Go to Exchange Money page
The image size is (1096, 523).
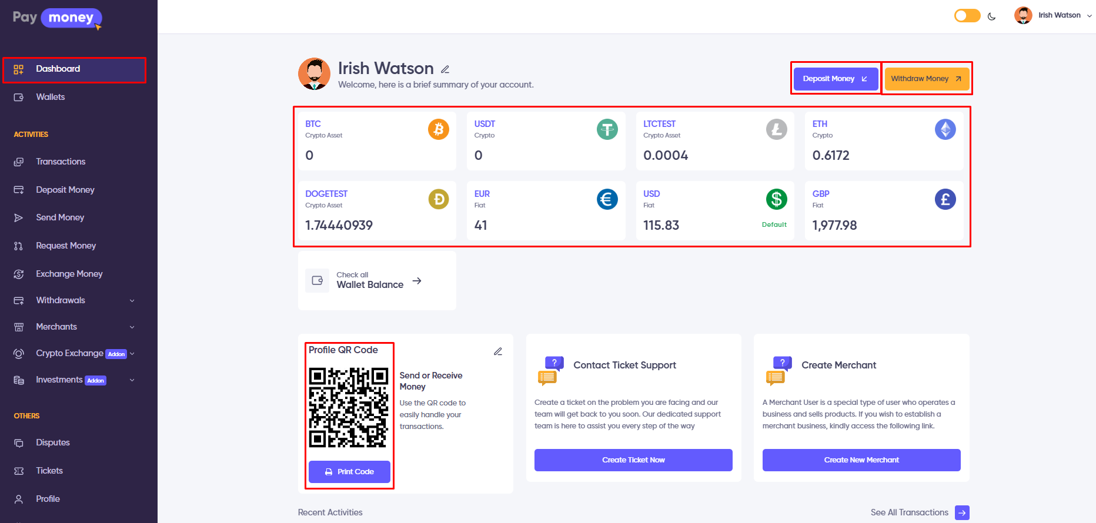click(x=69, y=274)
